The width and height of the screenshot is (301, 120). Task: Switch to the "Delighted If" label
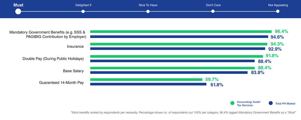click(x=83, y=5)
